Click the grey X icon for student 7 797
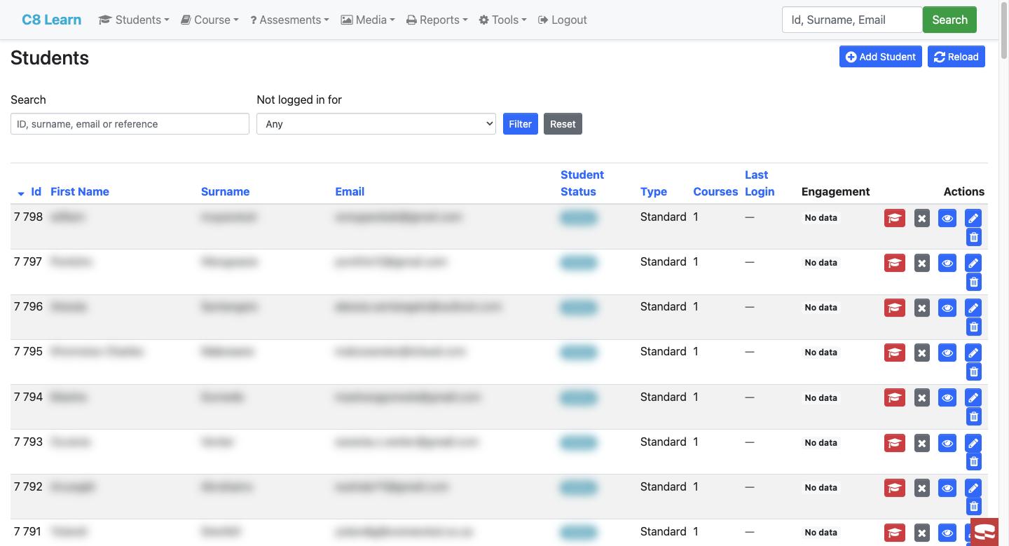This screenshot has width=1009, height=546. coord(922,263)
